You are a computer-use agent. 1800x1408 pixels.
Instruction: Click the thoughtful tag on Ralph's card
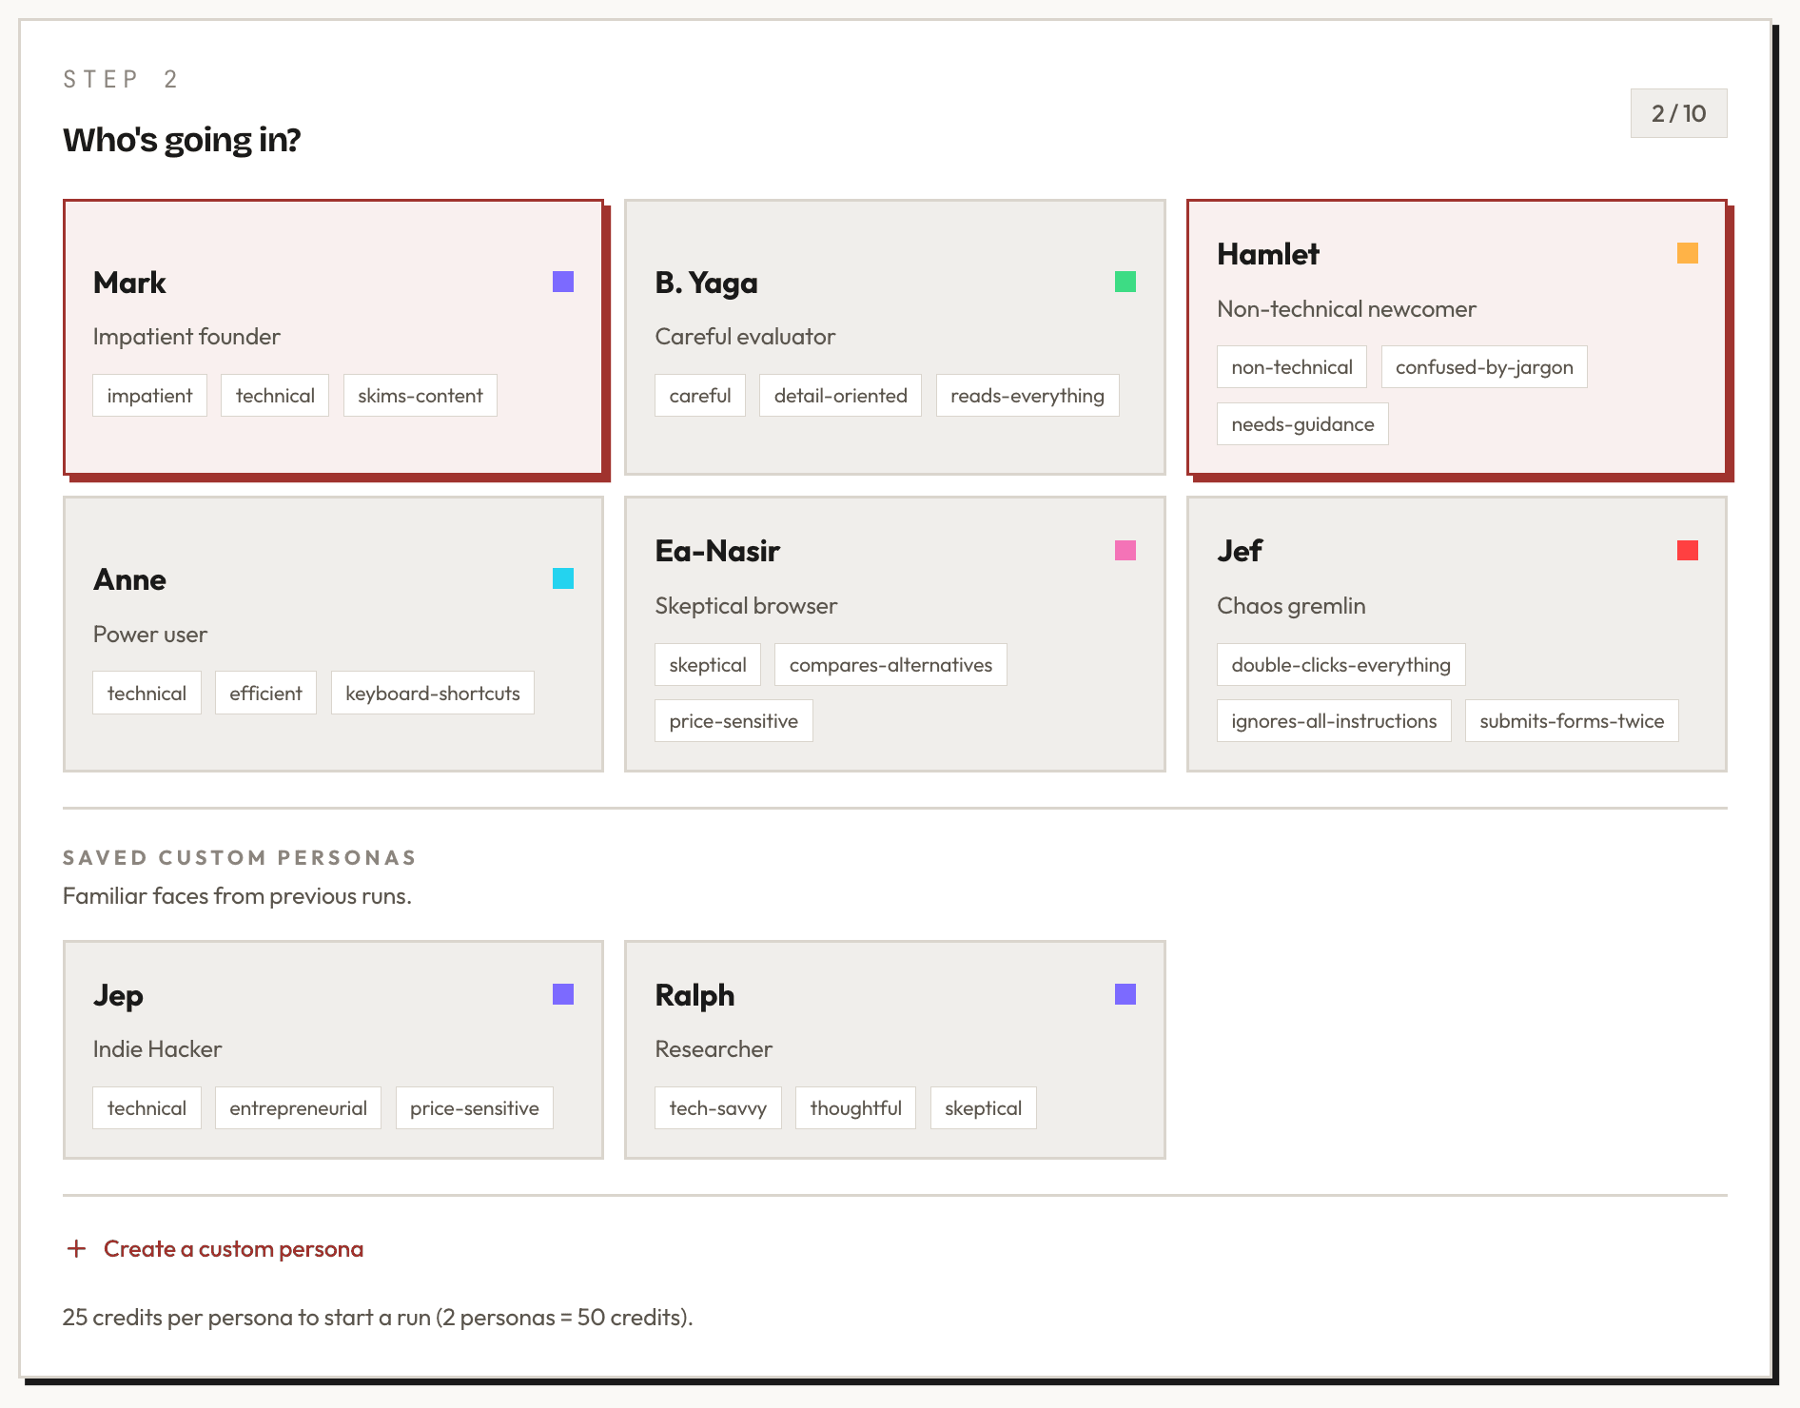point(854,1107)
